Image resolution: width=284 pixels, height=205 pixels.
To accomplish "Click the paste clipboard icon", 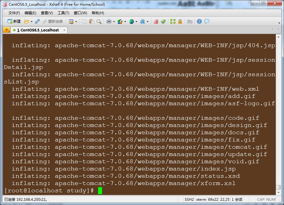I will (x=92, y=21).
